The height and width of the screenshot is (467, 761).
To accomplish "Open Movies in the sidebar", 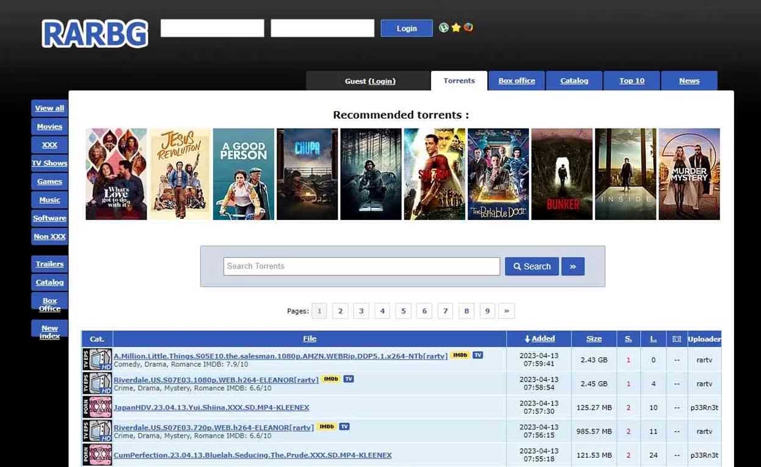I will 49,127.
